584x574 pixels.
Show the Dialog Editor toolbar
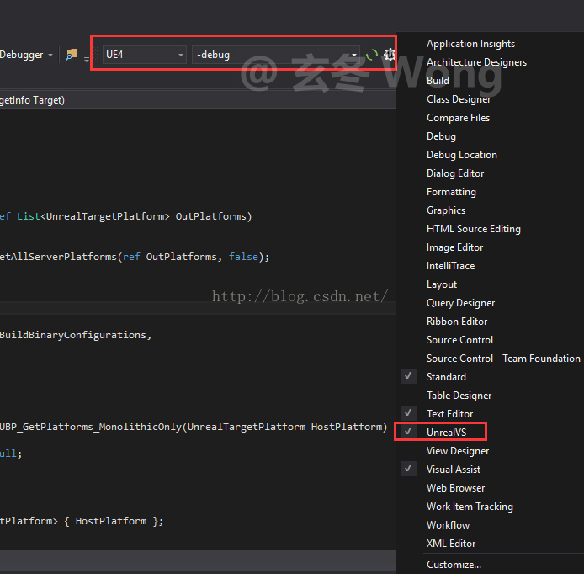pos(455,173)
